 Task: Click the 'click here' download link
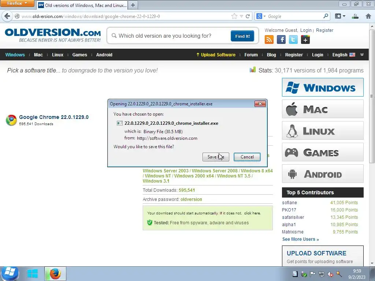(x=252, y=213)
